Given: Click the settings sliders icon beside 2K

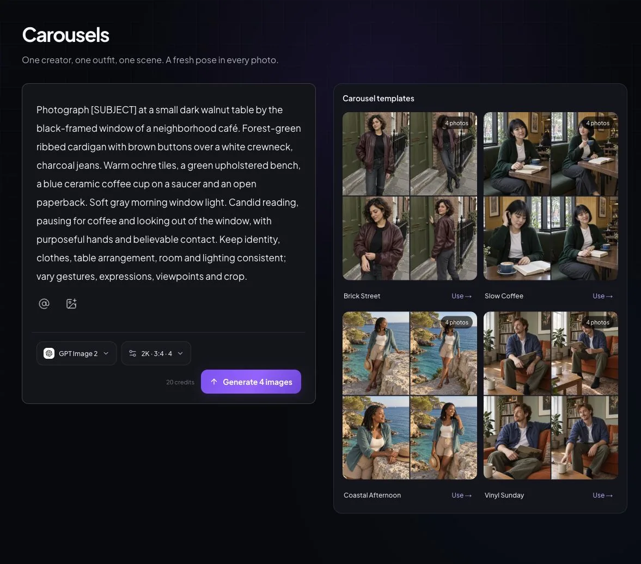Looking at the screenshot, I should point(132,353).
